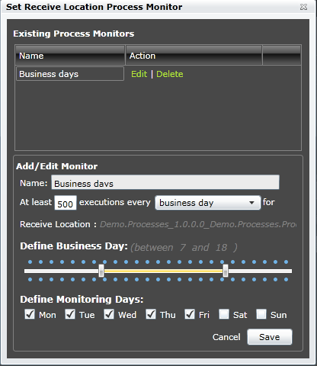
Task: Click the Name column header
Action: (70, 55)
